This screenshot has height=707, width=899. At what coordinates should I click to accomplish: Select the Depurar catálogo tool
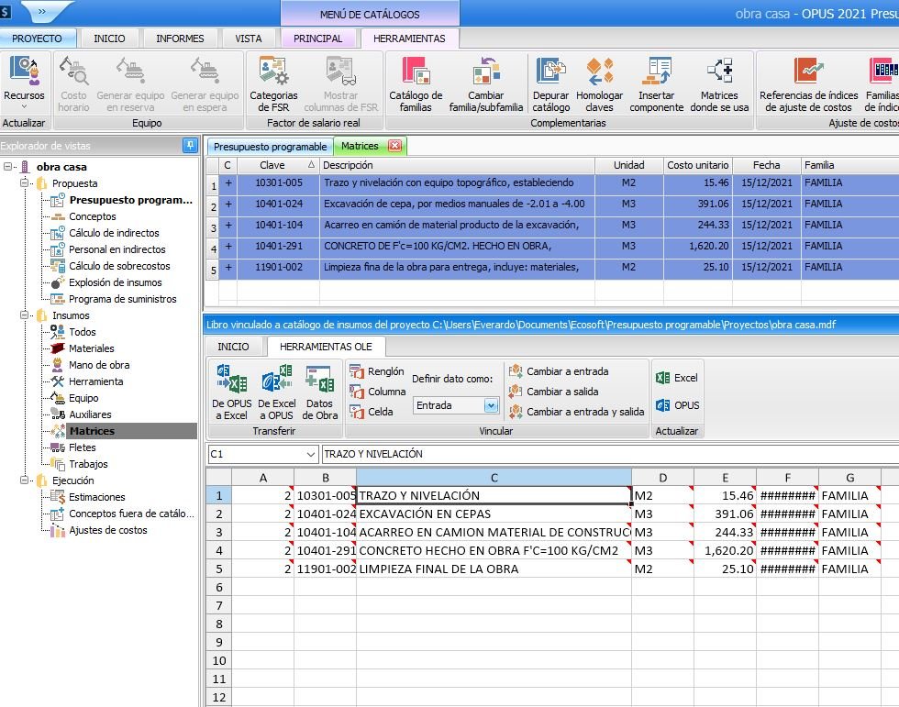pyautogui.click(x=550, y=83)
